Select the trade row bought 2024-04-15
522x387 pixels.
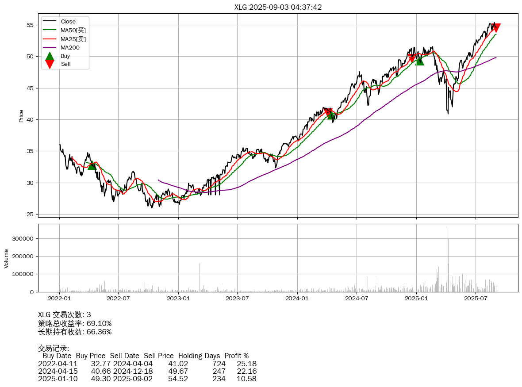coord(147,371)
